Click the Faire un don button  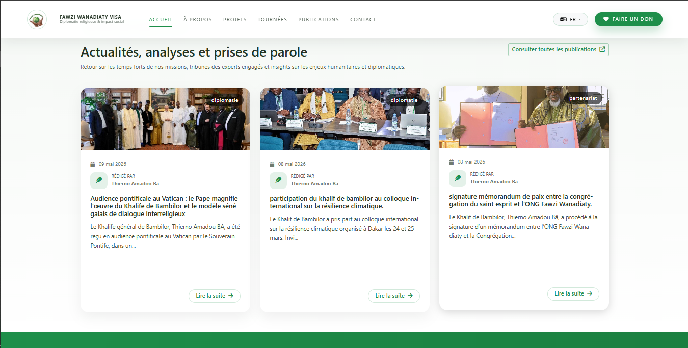point(628,19)
